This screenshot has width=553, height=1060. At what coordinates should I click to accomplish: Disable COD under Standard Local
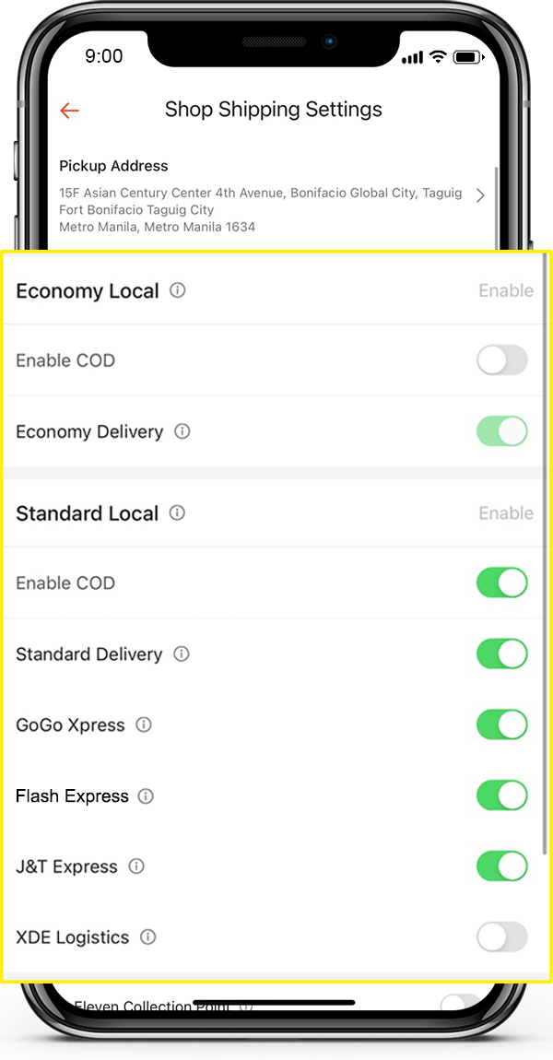(501, 583)
